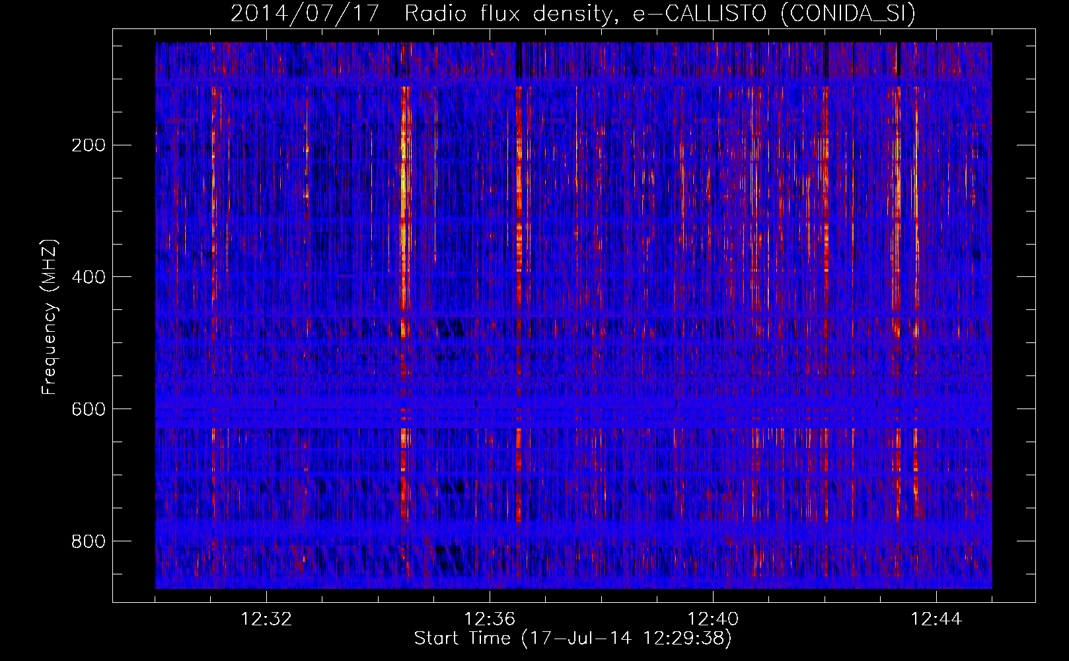Viewport: 1069px width, 661px height.
Task: Click the 600 frequency tick label
Action: pos(88,409)
